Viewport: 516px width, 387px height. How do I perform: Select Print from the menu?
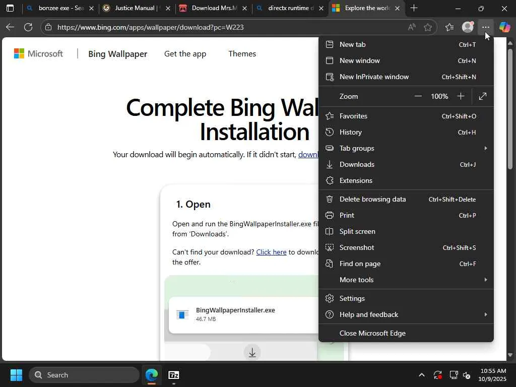[x=406, y=215]
